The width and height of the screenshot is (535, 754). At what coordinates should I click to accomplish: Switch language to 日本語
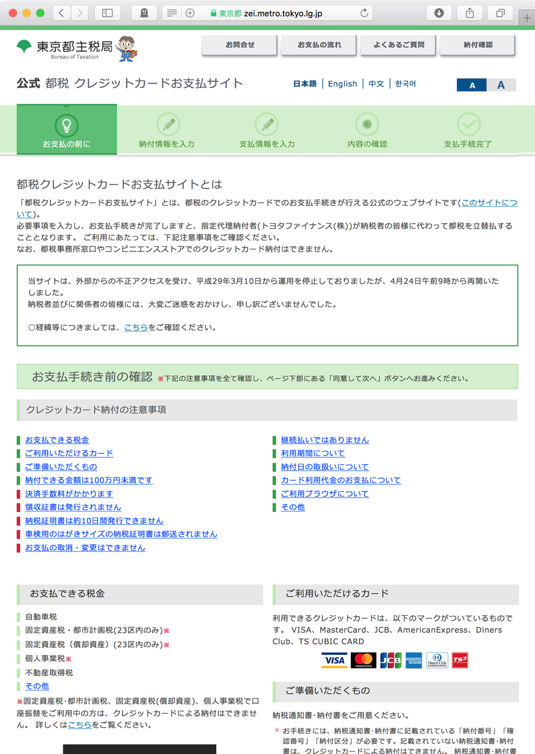[305, 84]
